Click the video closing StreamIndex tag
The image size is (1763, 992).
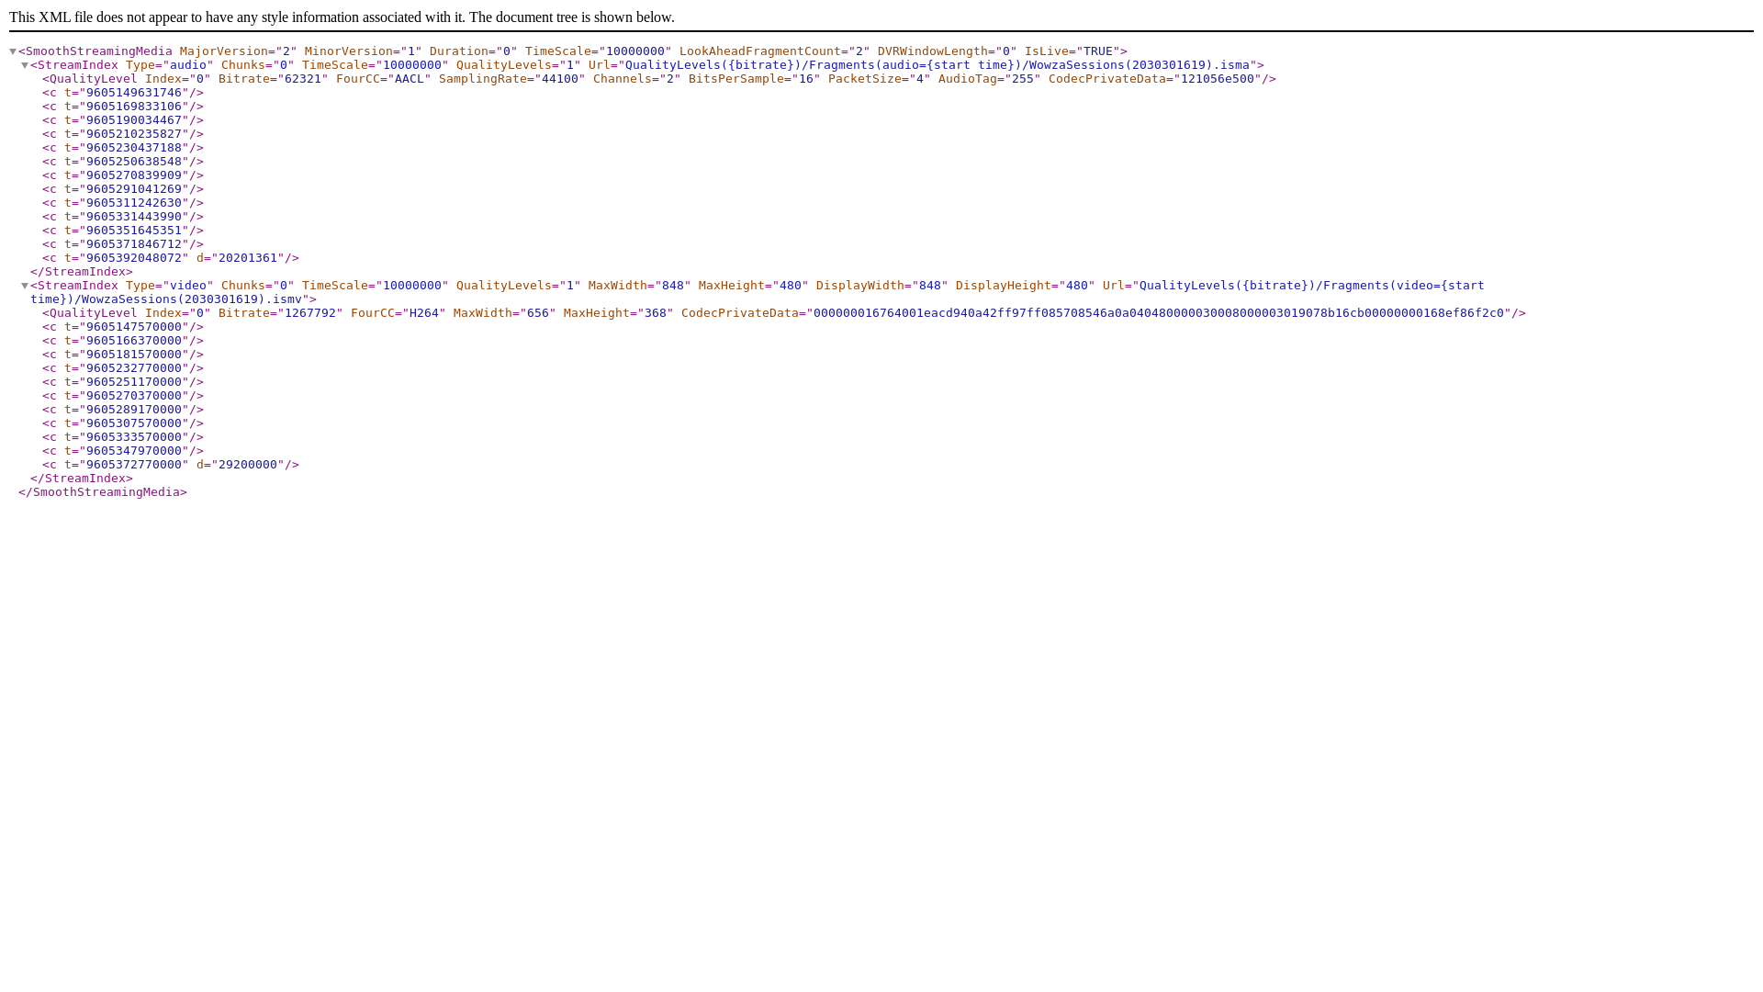82,479
